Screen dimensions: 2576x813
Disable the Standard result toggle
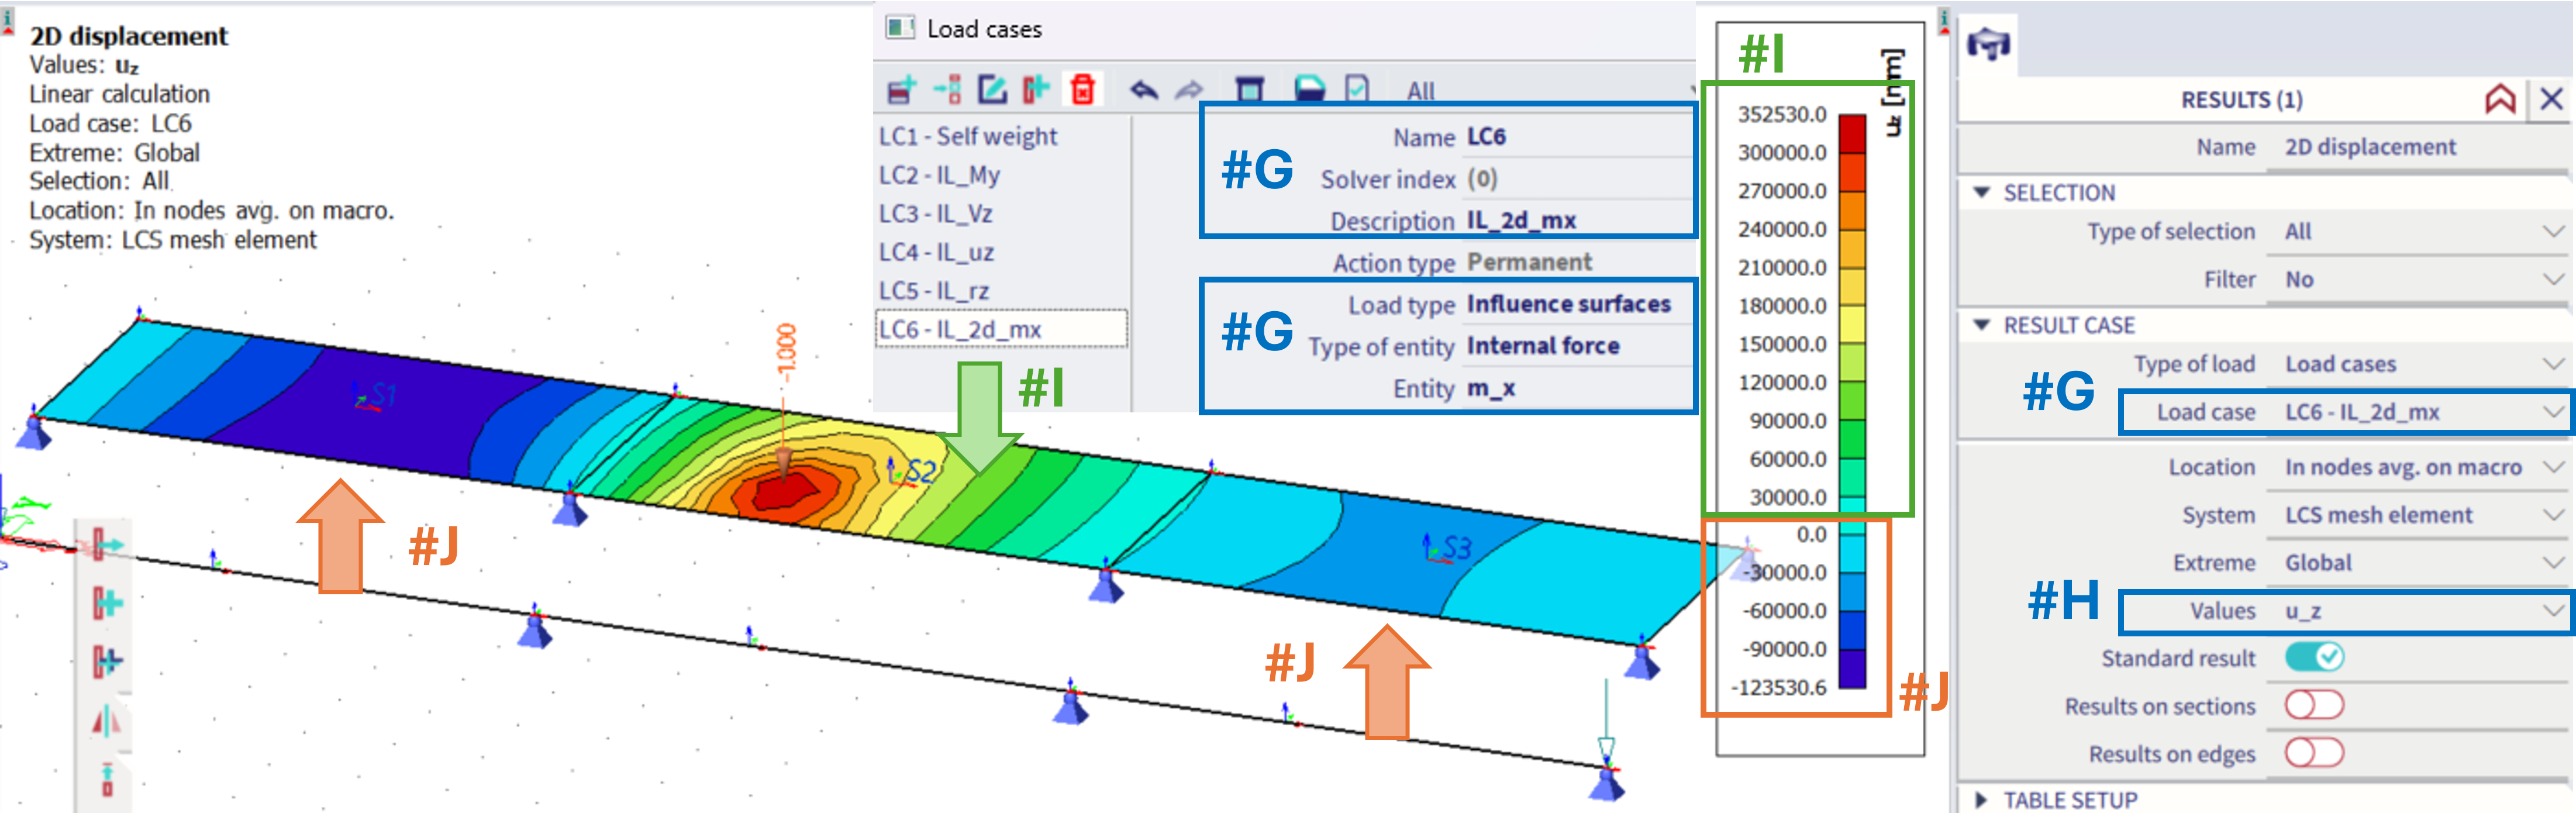click(2314, 657)
